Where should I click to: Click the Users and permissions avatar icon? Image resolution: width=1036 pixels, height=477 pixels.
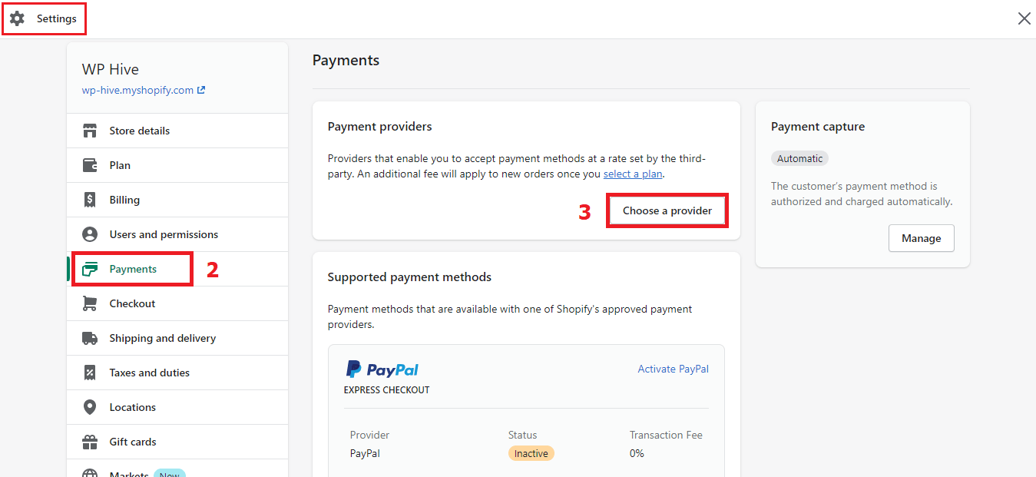pos(90,234)
